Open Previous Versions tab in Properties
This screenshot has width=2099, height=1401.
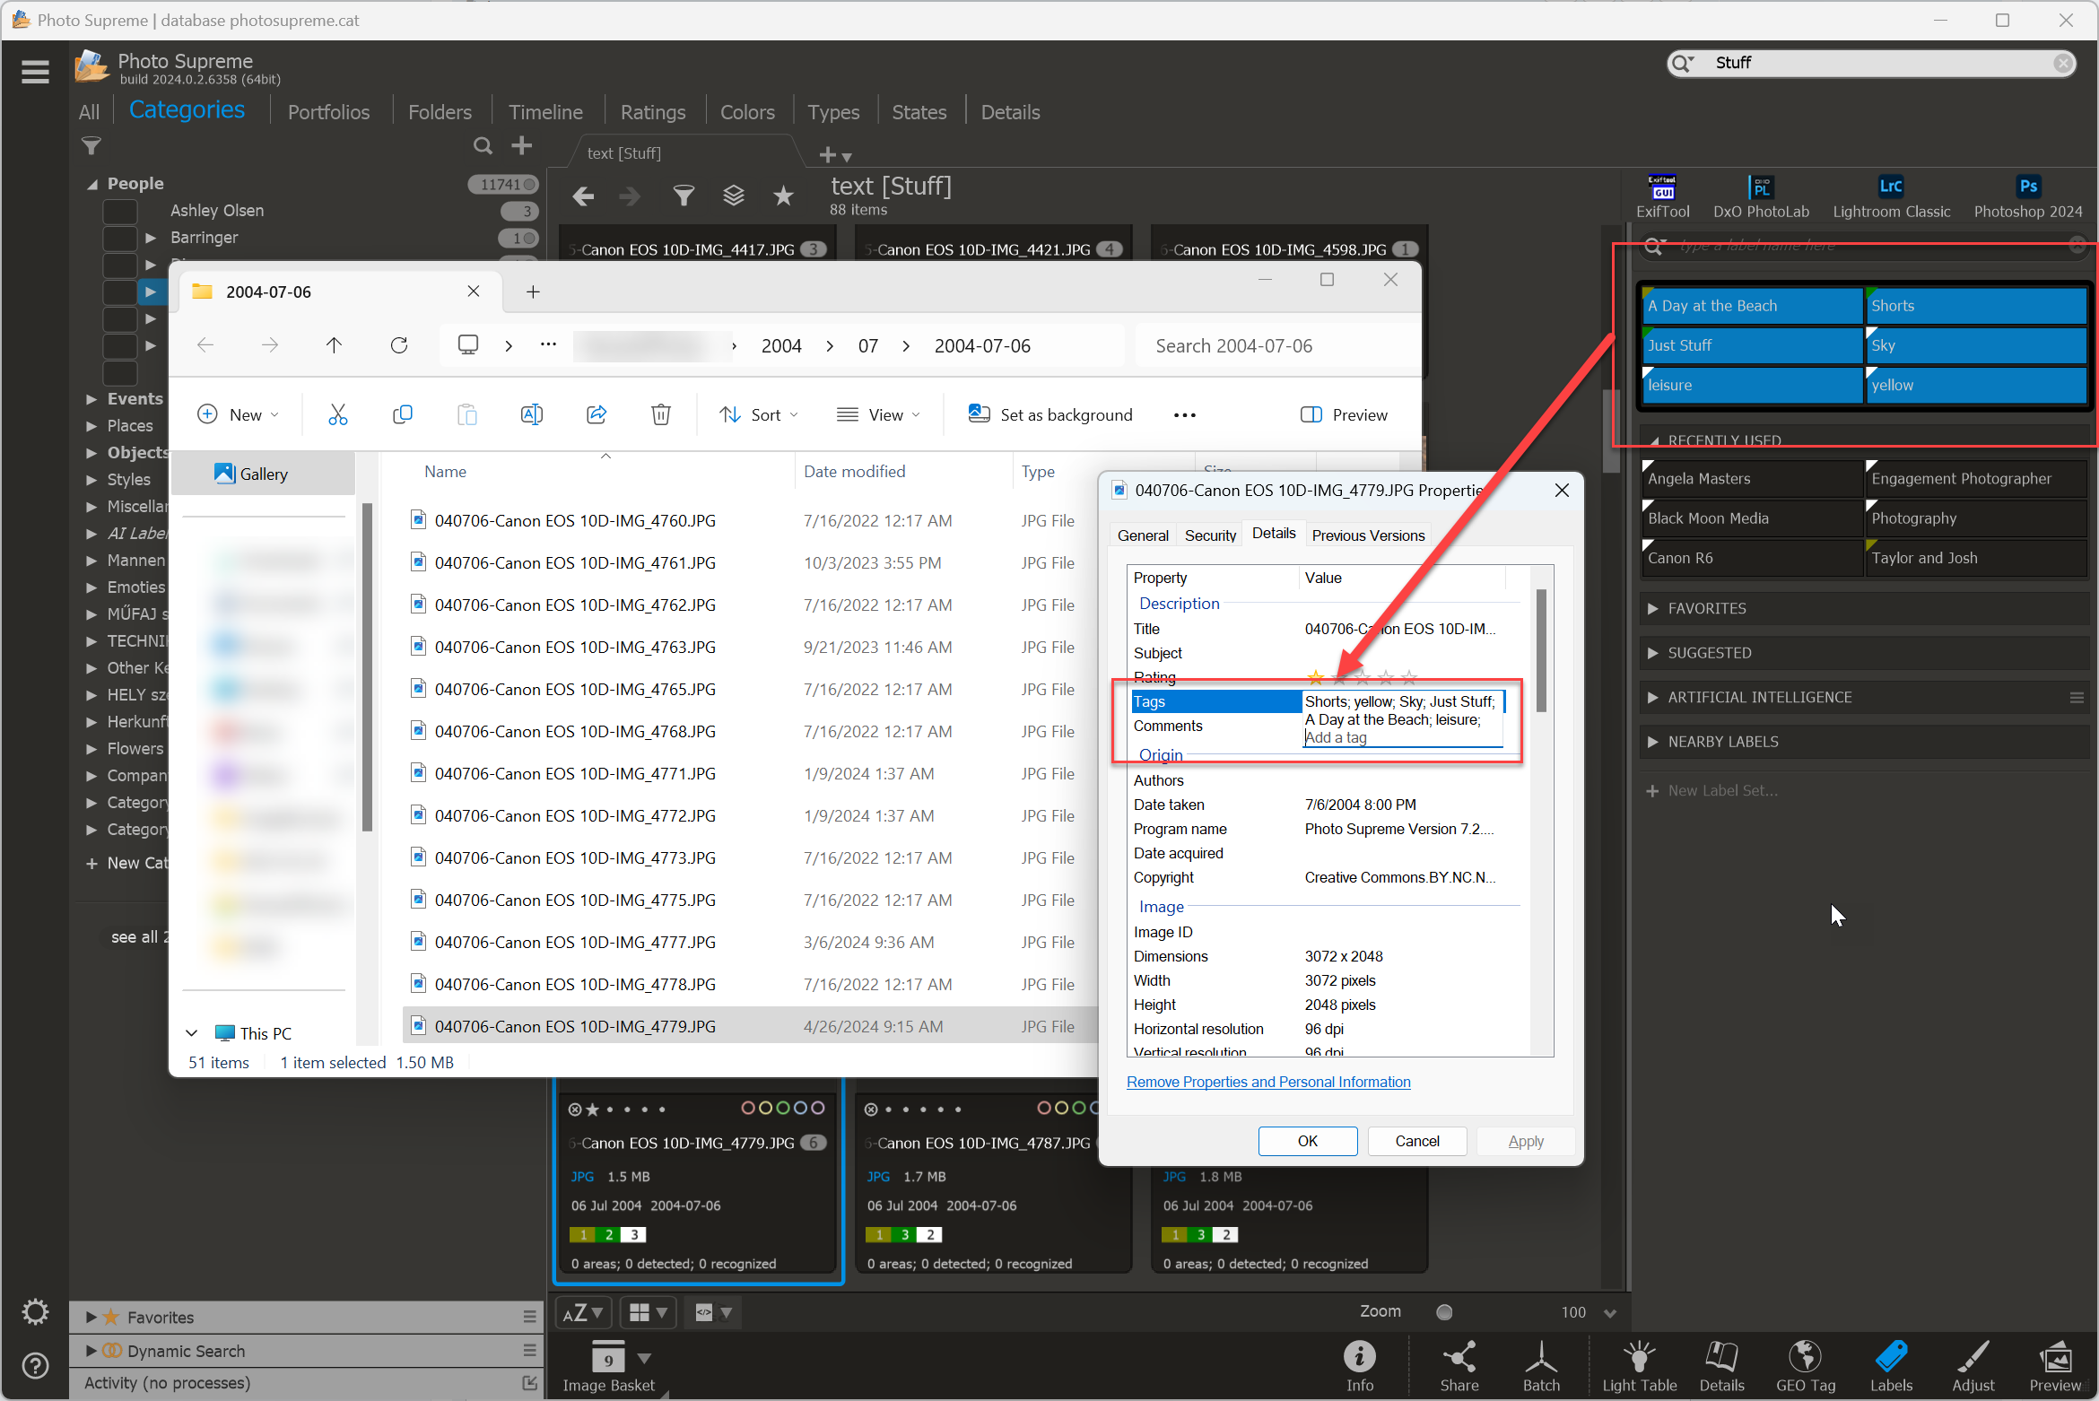point(1368,535)
